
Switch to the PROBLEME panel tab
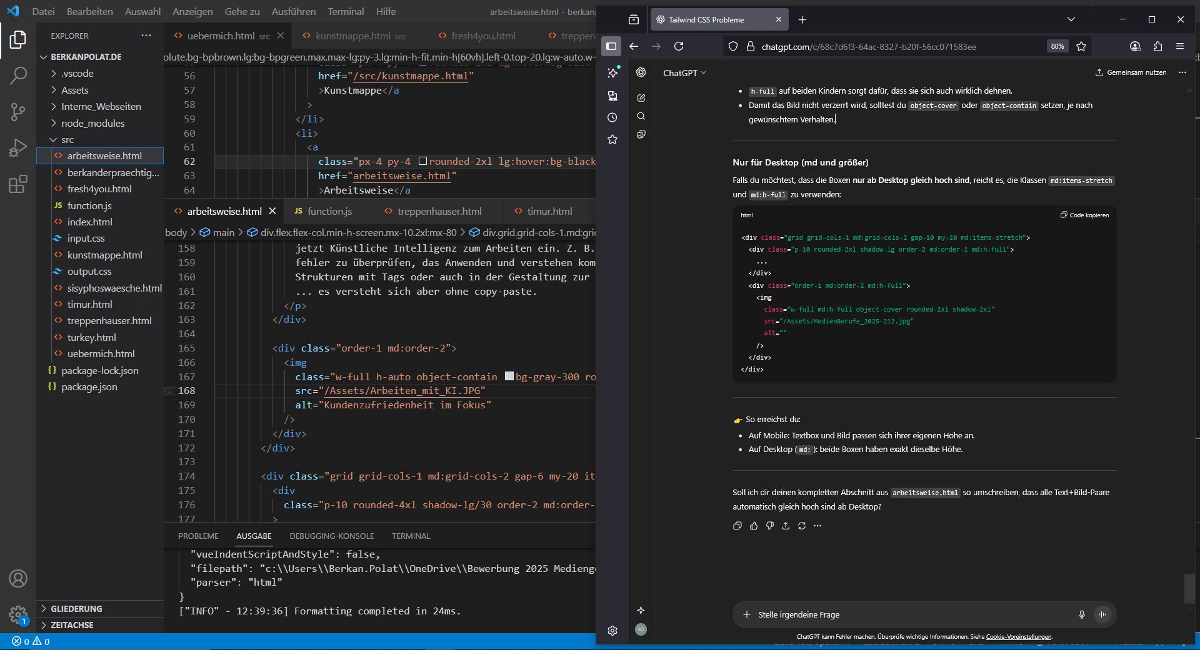coord(198,536)
